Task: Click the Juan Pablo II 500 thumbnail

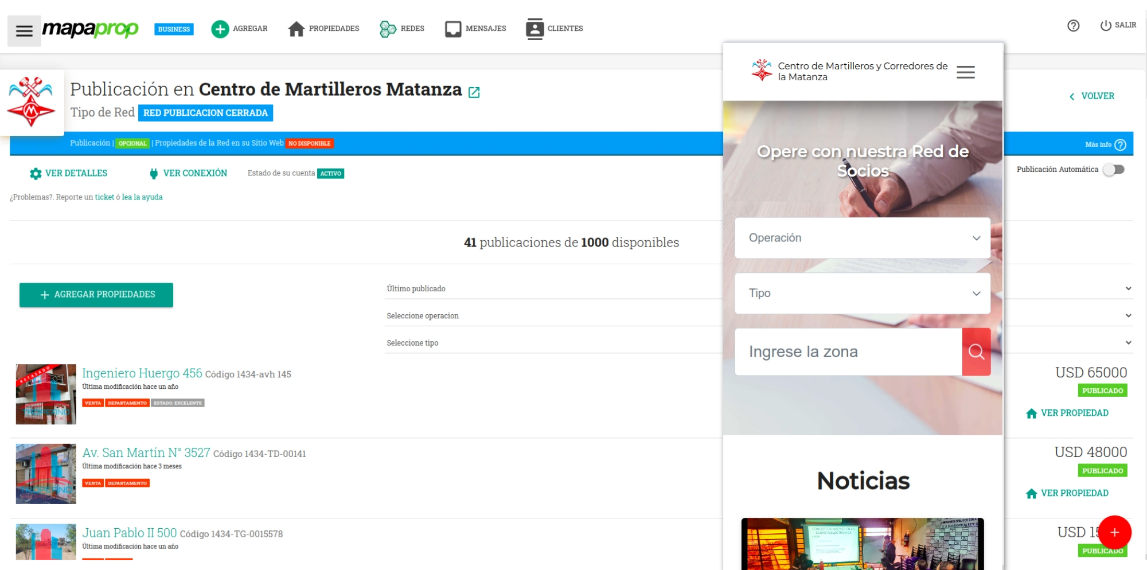Action: point(46,542)
